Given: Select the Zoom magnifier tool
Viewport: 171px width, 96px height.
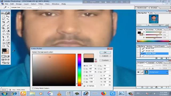Looking at the screenshot, I should pos(8,46).
